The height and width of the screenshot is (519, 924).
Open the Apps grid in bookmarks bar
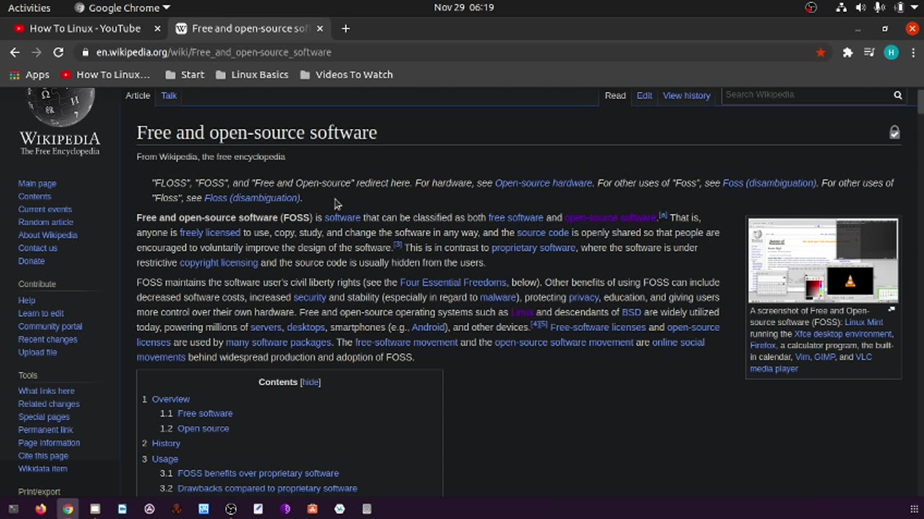pos(30,74)
